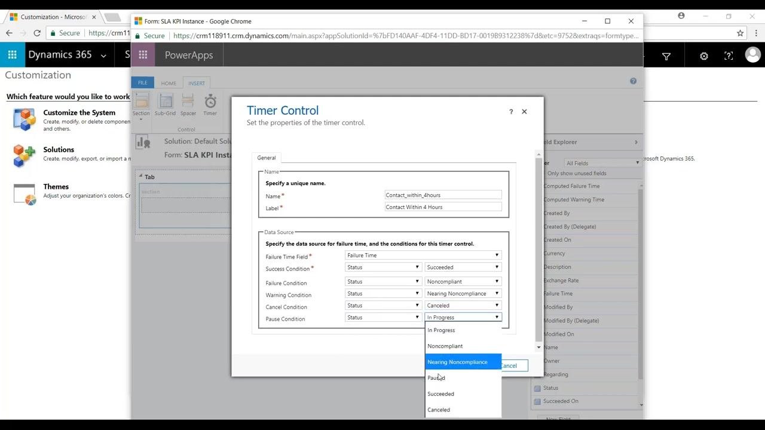Click the Chrome profile icon in title bar
The width and height of the screenshot is (765, 430).
click(x=681, y=16)
